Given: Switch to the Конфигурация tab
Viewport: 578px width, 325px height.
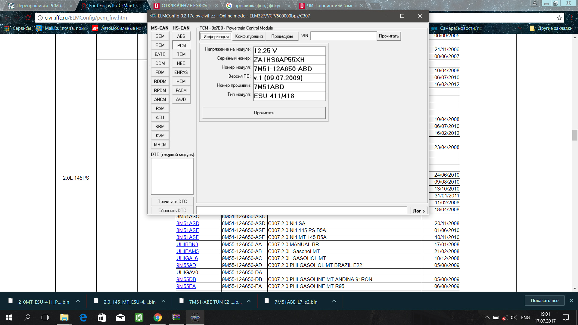Looking at the screenshot, I should (x=249, y=36).
